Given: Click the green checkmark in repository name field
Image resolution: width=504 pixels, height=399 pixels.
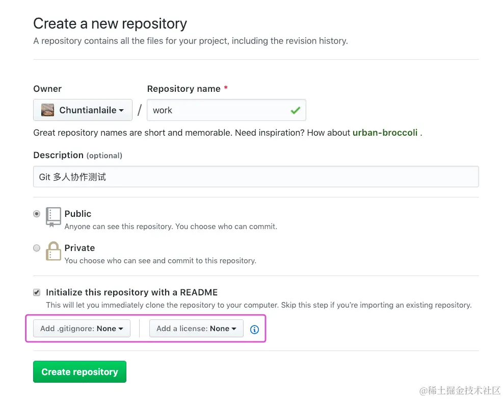Looking at the screenshot, I should pyautogui.click(x=296, y=110).
